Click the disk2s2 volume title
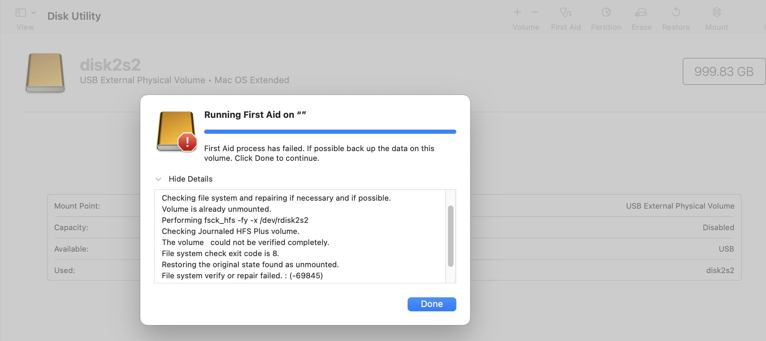 point(110,65)
